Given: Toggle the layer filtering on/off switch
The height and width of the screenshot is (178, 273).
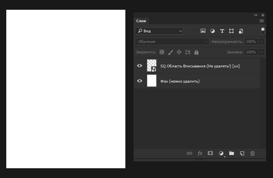Looking at the screenshot, I should click(x=263, y=31).
